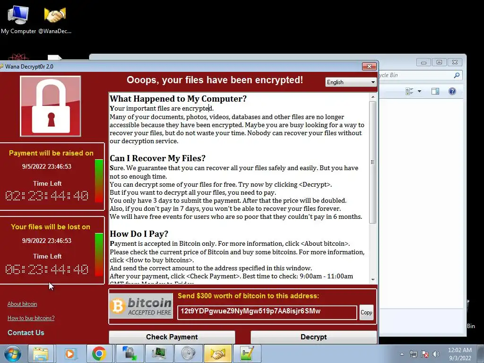Click the 'How Do I Pay?' heading

coord(139,234)
